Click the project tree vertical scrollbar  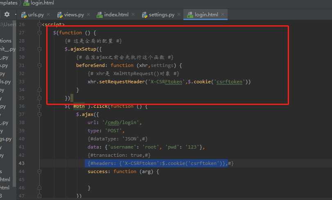click(x=14, y=104)
